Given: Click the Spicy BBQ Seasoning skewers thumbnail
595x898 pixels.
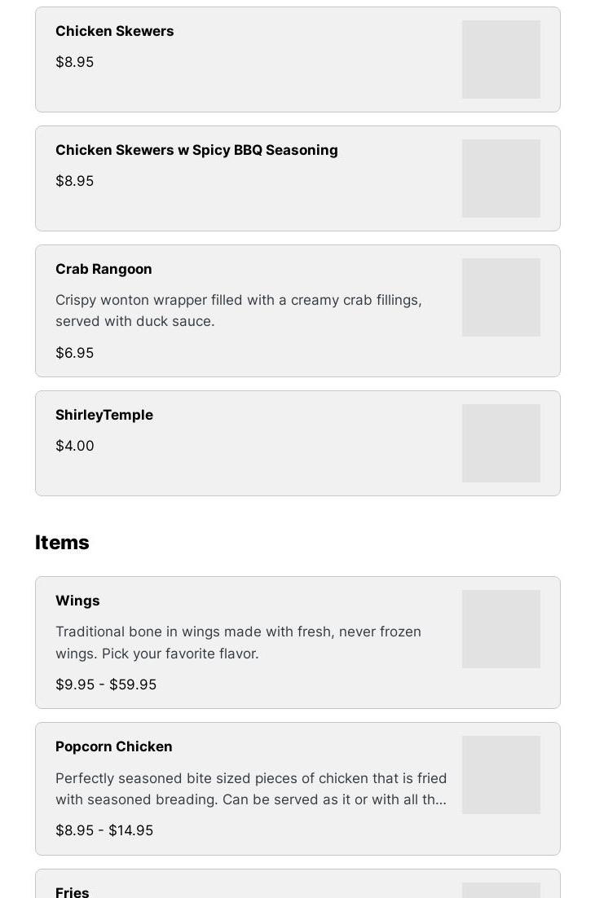Looking at the screenshot, I should [x=501, y=178].
